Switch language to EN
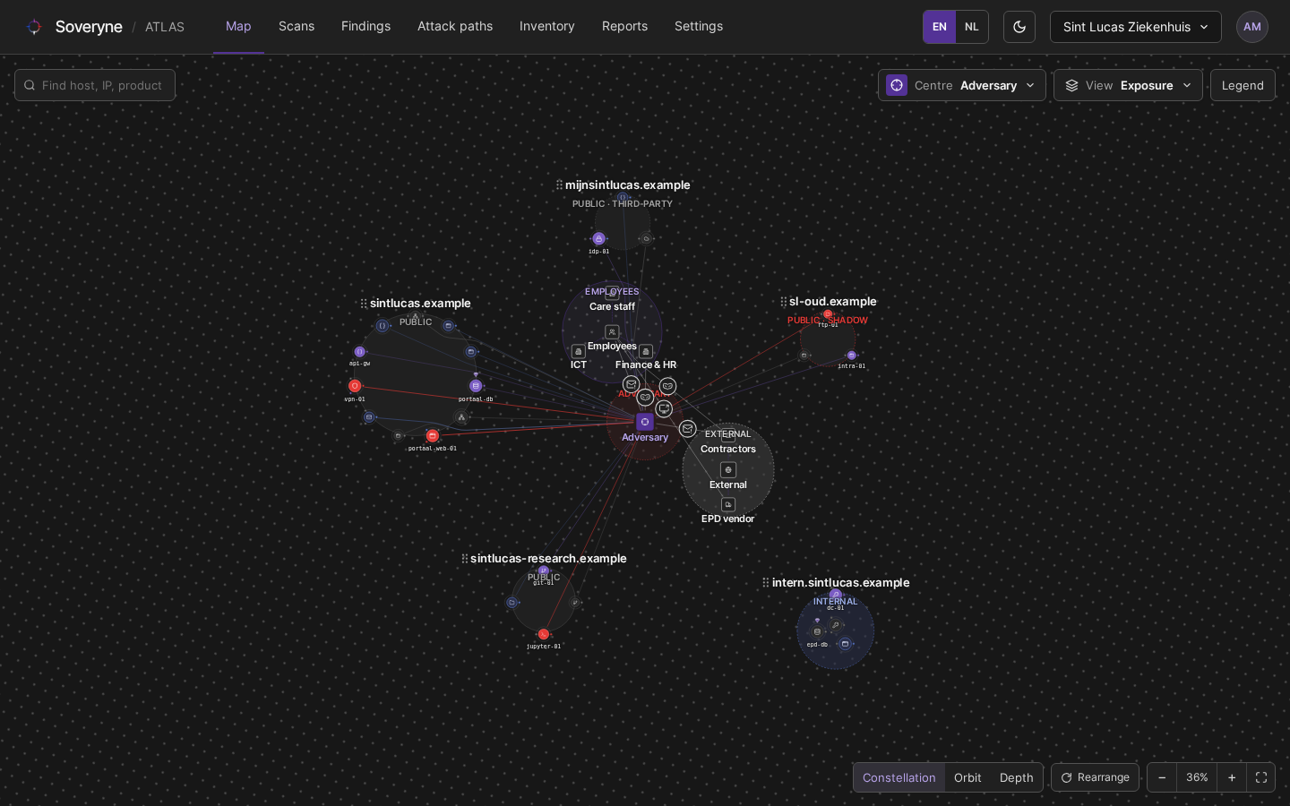Image resolution: width=1290 pixels, height=806 pixels. point(940,27)
